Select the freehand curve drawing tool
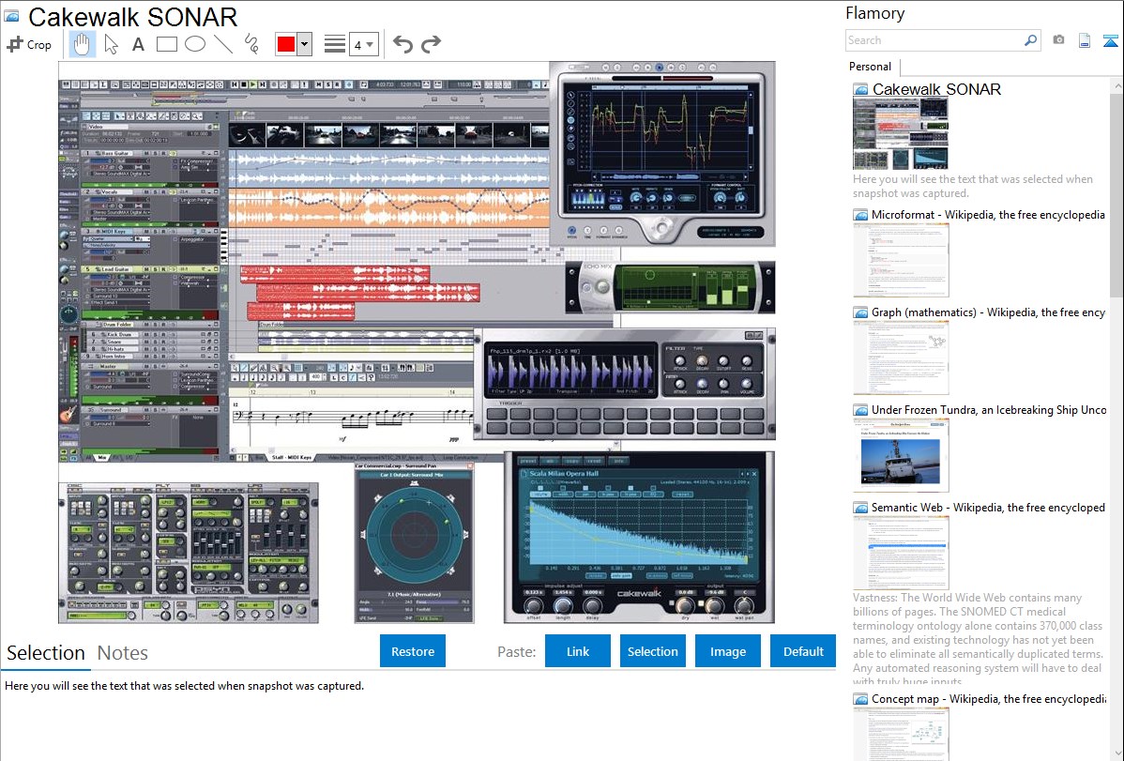 (x=251, y=44)
